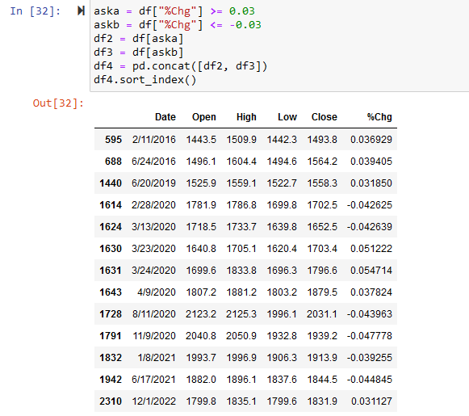The image size is (469, 416).
Task: Click the Close column header
Action: [325, 117]
